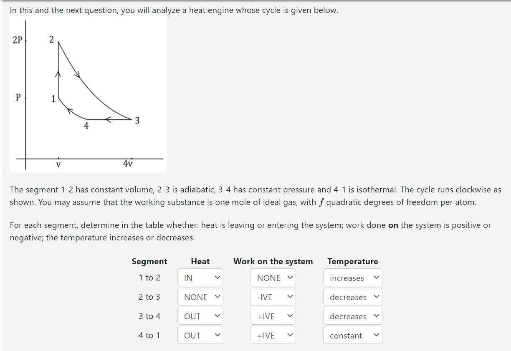Click the Work on the system header
The image size is (511, 351).
(x=273, y=261)
